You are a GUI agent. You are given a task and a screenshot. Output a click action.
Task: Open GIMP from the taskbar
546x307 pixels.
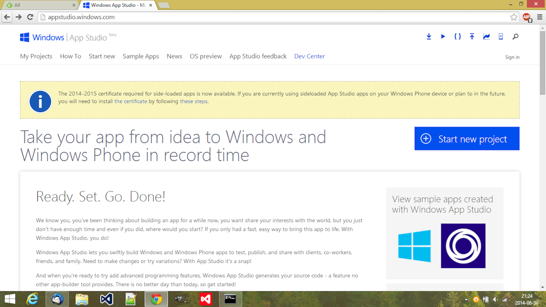tap(181, 299)
